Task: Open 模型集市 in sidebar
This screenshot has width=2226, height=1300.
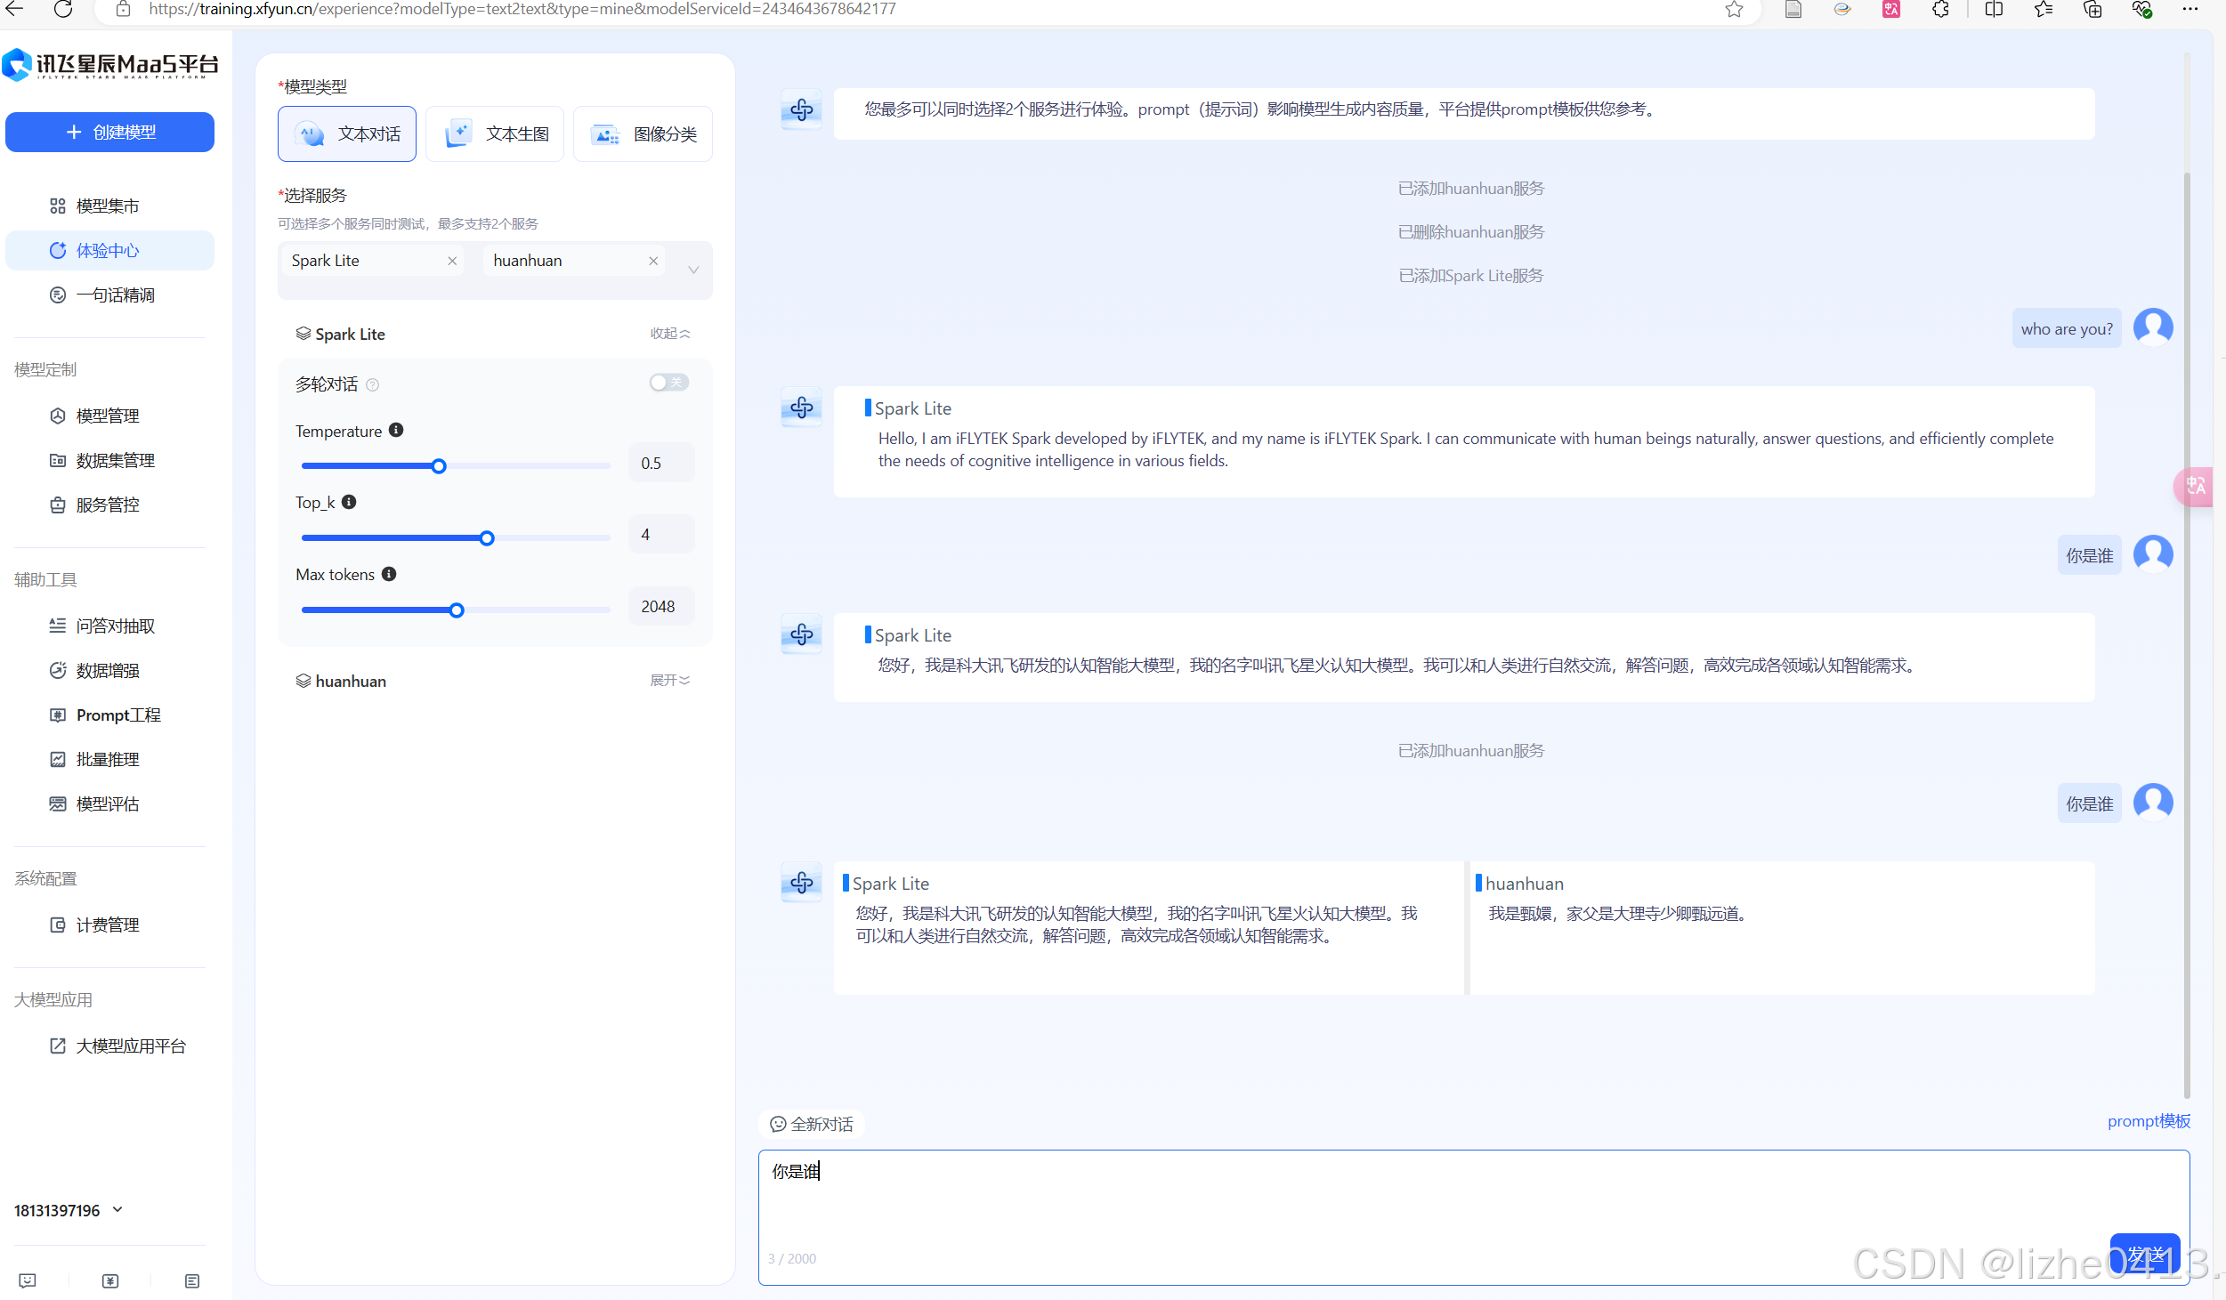Action: pos(107,206)
